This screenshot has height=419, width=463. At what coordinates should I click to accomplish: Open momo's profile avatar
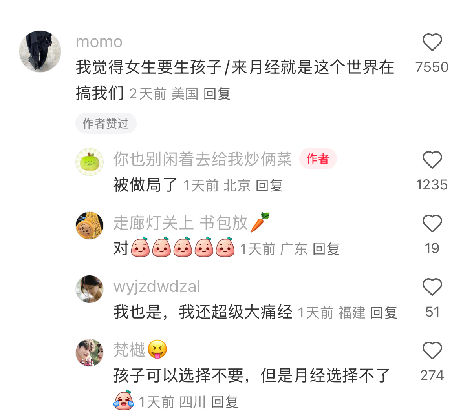pos(40,51)
